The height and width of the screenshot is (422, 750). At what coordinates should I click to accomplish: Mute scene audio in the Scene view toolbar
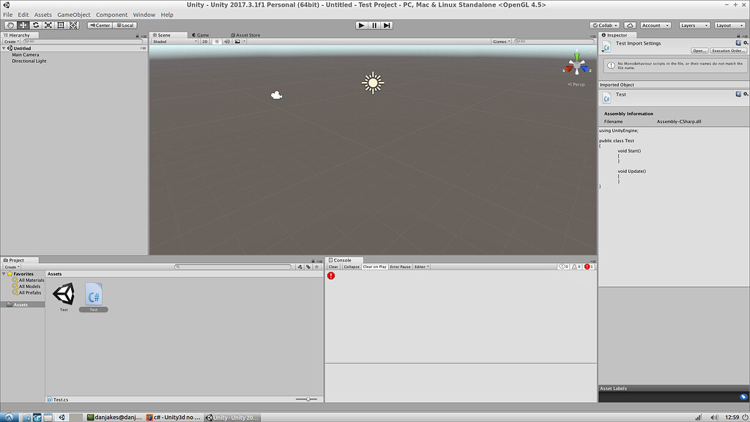tap(227, 41)
